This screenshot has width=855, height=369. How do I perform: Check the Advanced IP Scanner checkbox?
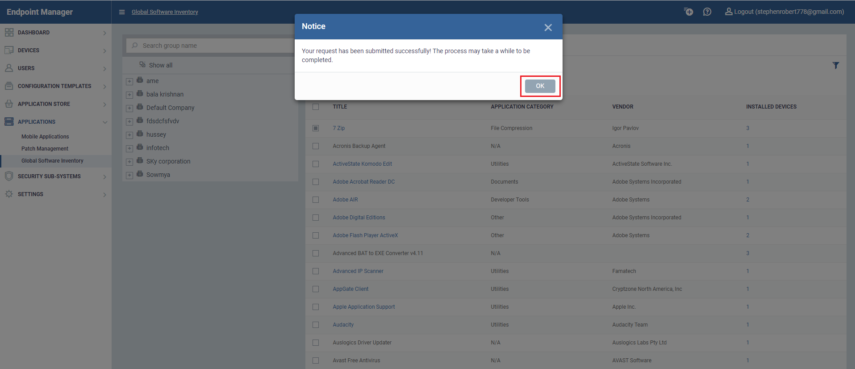[x=316, y=271]
